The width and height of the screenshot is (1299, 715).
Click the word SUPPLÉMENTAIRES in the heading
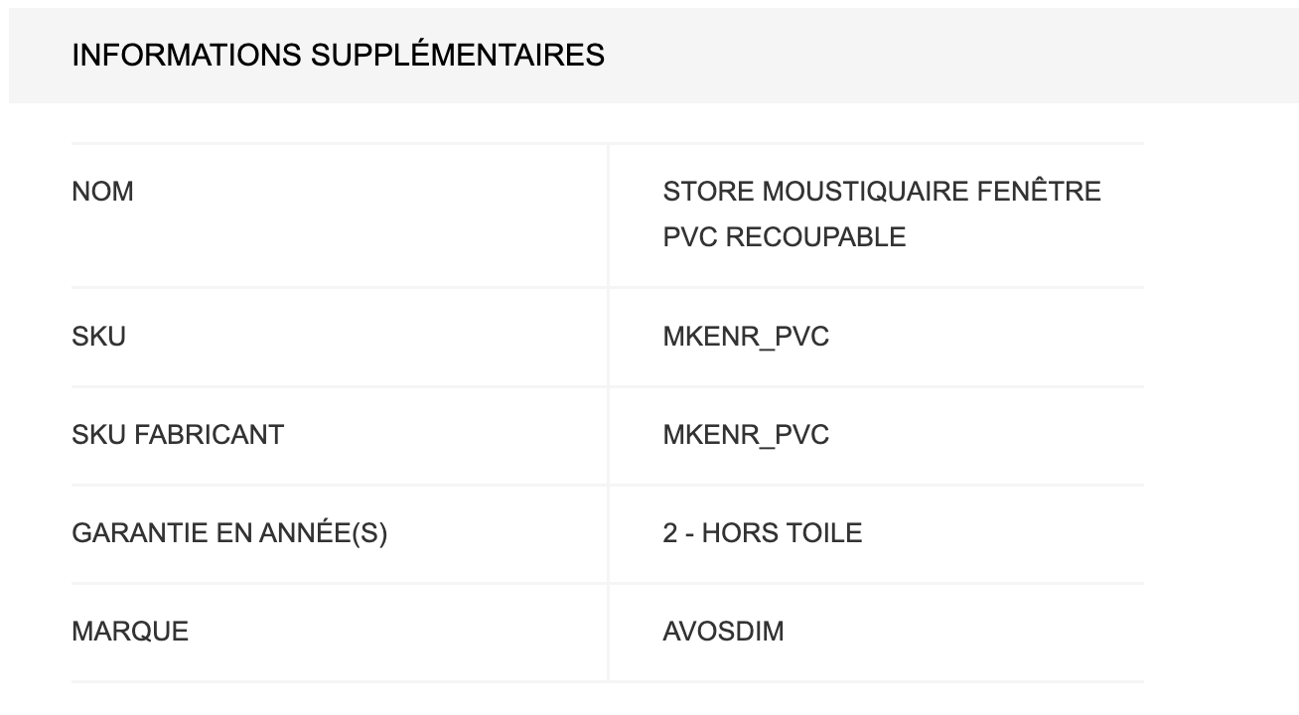pyautogui.click(x=457, y=56)
